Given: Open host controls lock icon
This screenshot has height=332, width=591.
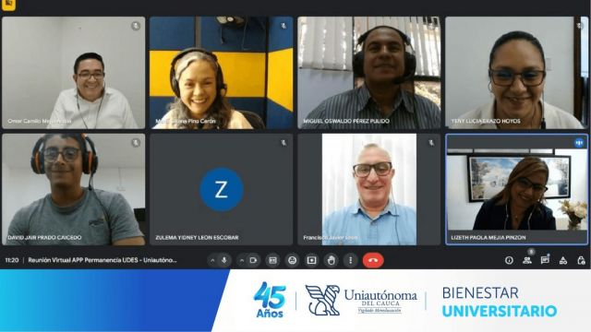Looking at the screenshot, I should click(581, 260).
